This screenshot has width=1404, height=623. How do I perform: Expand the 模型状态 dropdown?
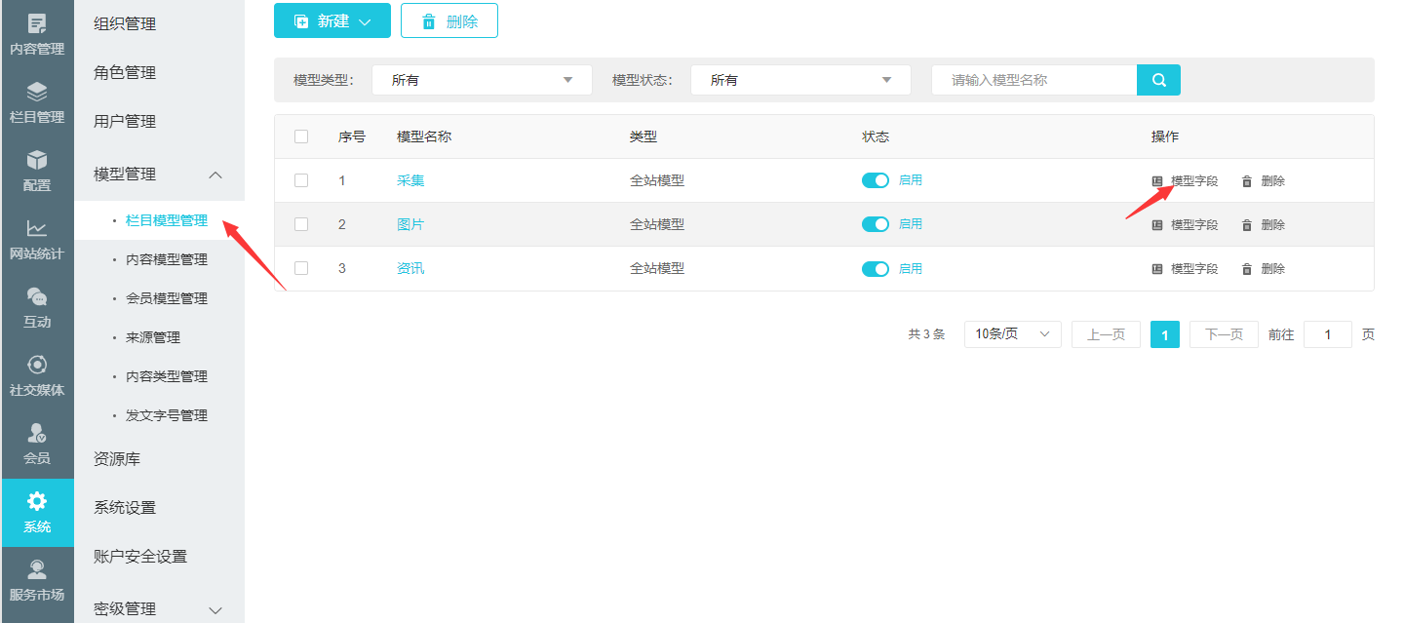(x=800, y=80)
